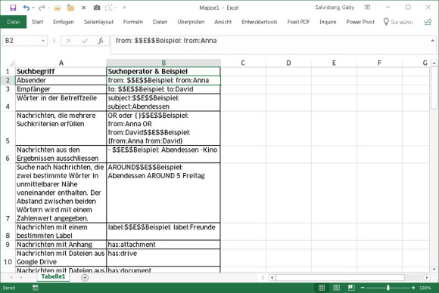This screenshot has height=293, width=439.
Task: Switch to the Einfügen ribbon tab
Action: (x=64, y=22)
